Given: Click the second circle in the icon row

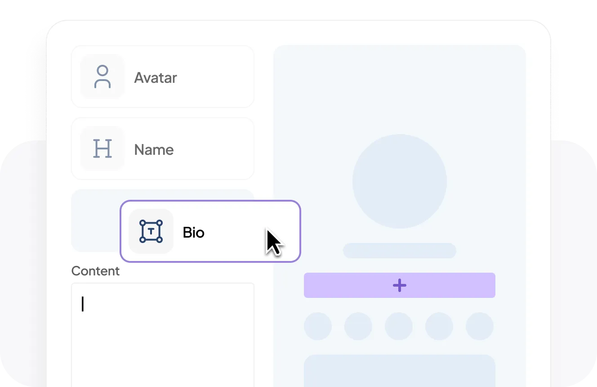Looking at the screenshot, I should coord(358,326).
